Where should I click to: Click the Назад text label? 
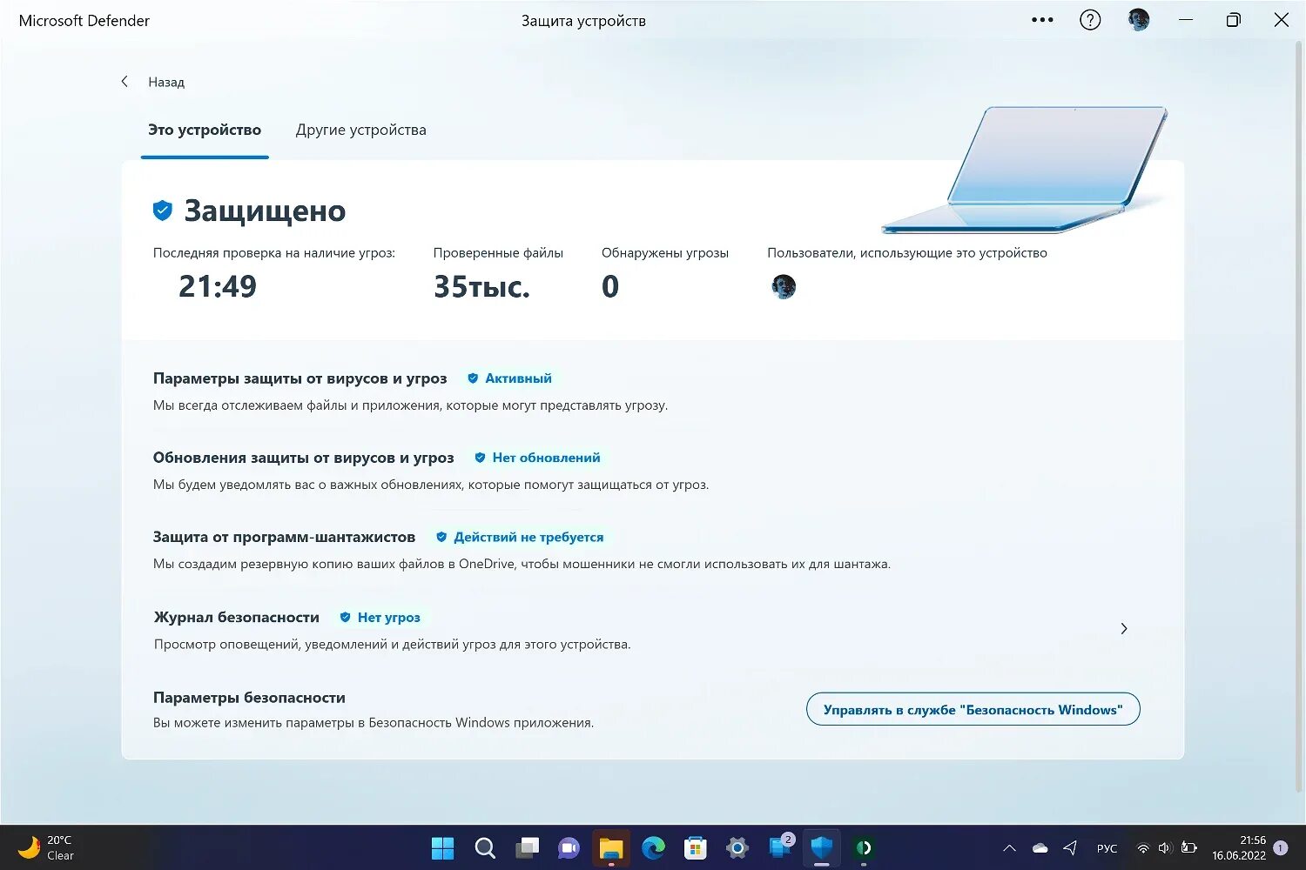click(x=166, y=82)
